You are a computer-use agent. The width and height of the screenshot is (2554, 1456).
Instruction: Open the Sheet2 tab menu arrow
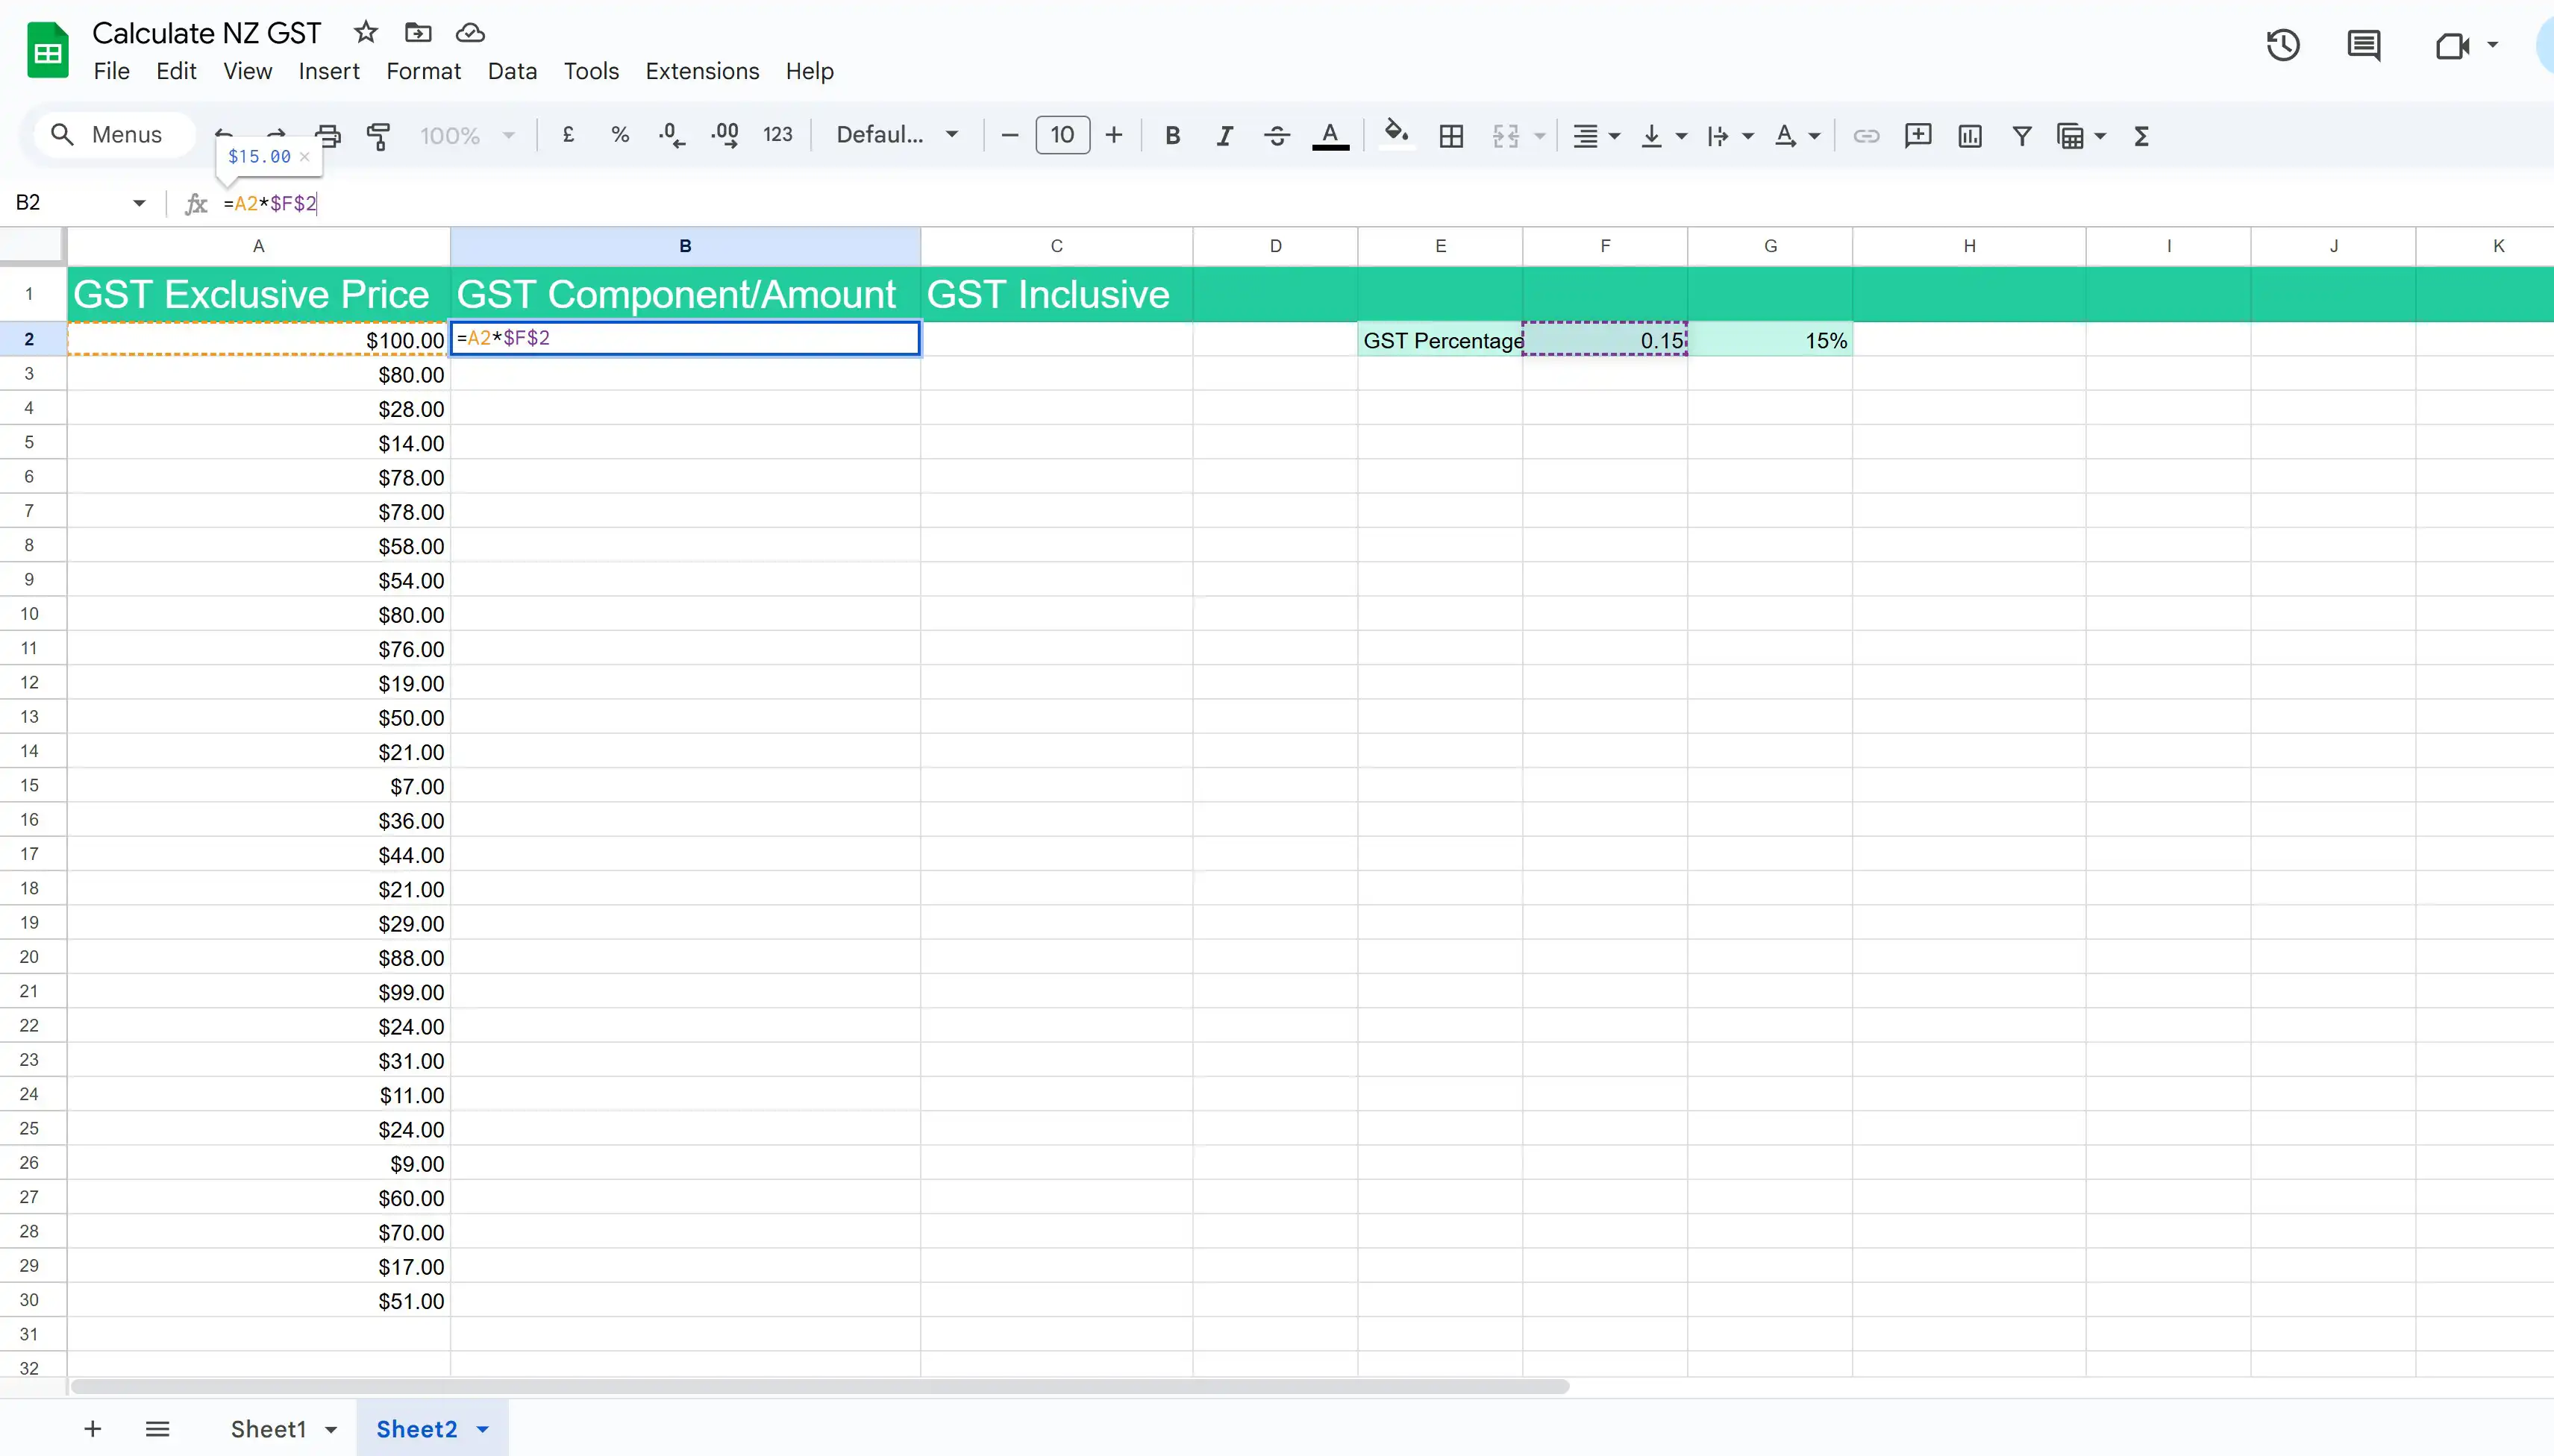click(483, 1429)
